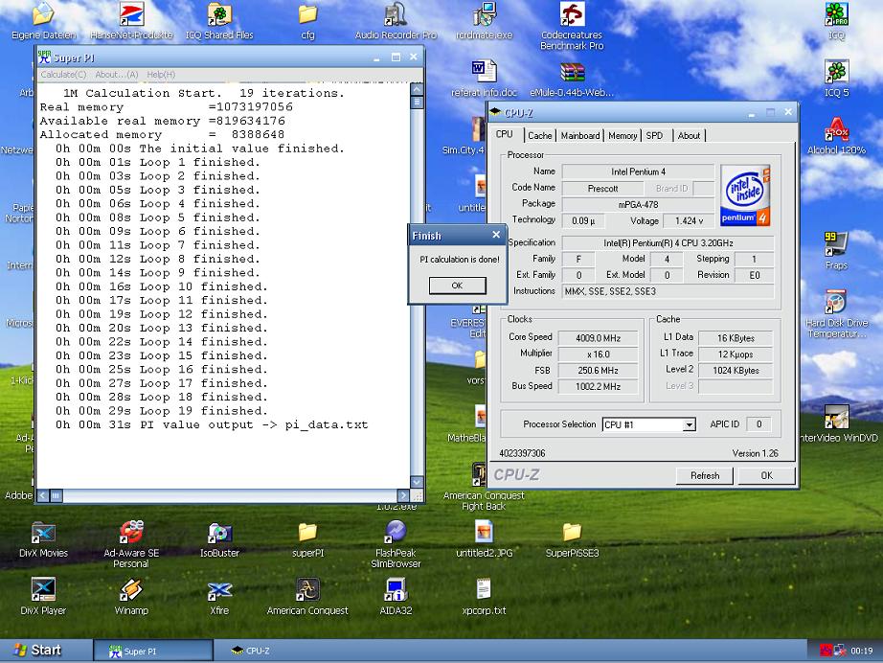Click the Intel Inside Pentium 4 logo
This screenshot has width=883, height=663.
[x=746, y=195]
